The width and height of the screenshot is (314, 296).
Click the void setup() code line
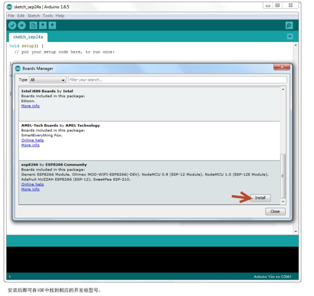pos(26,46)
